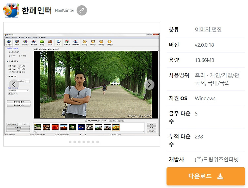Image resolution: width=248 pixels, height=188 pixels.
Task: Click the weekly downloads value 5
Action: 196,114
